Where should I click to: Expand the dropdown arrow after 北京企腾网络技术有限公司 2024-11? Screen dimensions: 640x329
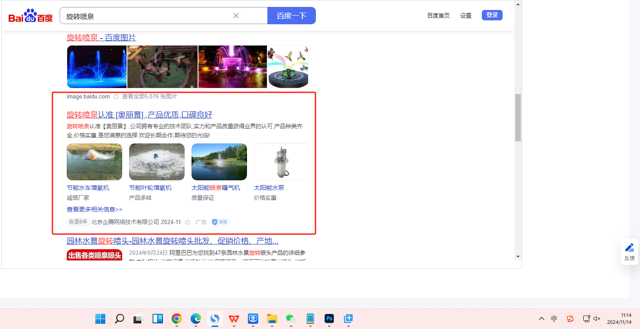tap(188, 222)
